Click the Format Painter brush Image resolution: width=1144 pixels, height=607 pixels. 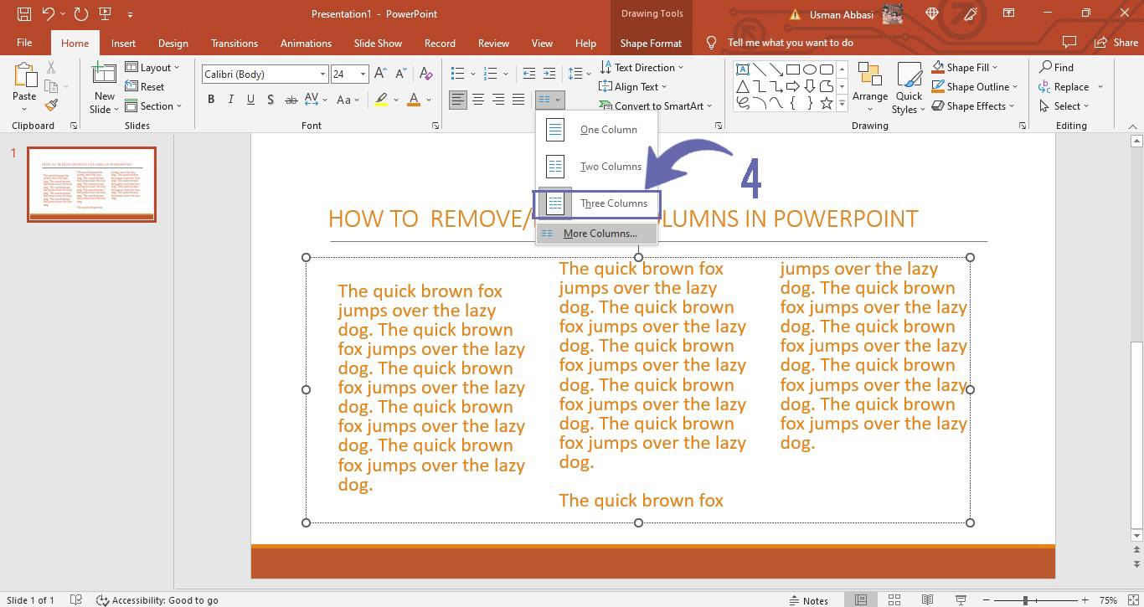click(51, 105)
